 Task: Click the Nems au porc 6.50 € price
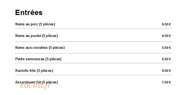coord(166,24)
